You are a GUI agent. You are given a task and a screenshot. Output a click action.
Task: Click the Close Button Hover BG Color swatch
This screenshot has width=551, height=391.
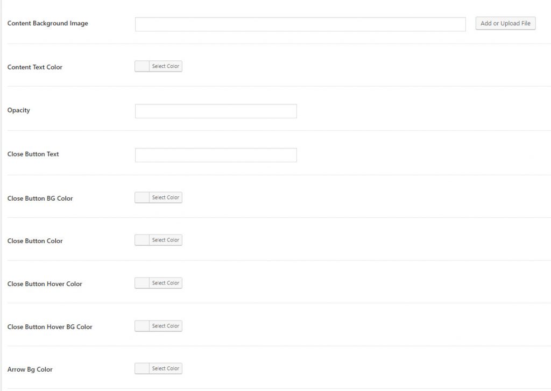pos(142,326)
